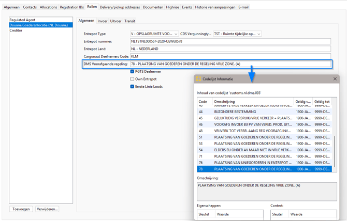The height and width of the screenshot is (221, 347).
Task: Click the Toevoegen button
Action: (21, 209)
